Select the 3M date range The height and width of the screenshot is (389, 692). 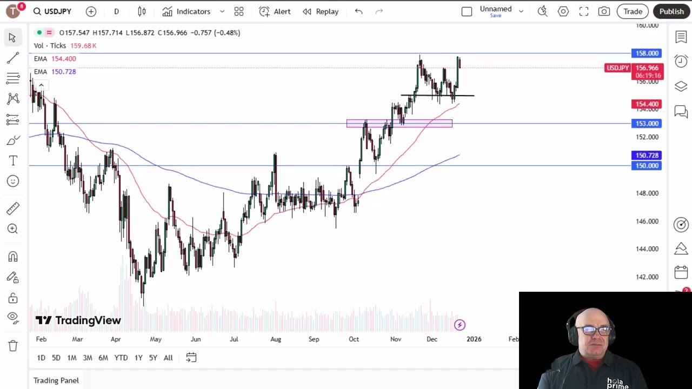pos(87,358)
